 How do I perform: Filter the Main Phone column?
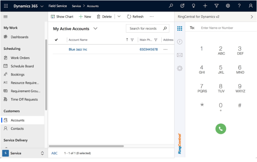(156, 40)
